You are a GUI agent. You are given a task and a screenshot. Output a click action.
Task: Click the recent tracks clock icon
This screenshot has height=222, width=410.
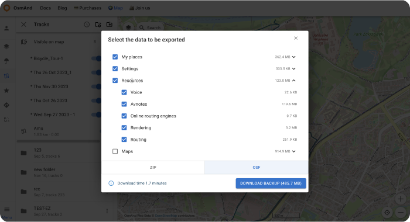pos(87,25)
